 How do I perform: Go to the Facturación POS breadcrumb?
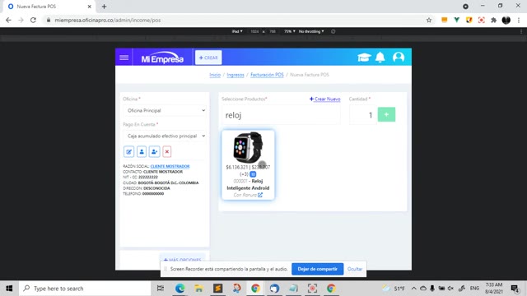point(267,75)
